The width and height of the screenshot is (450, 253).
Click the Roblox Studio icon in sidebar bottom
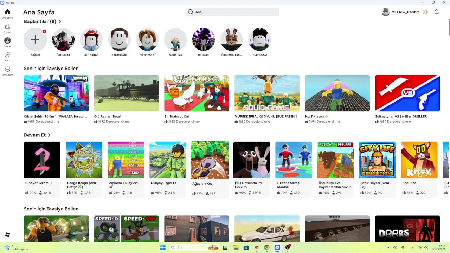pyautogui.click(x=7, y=235)
